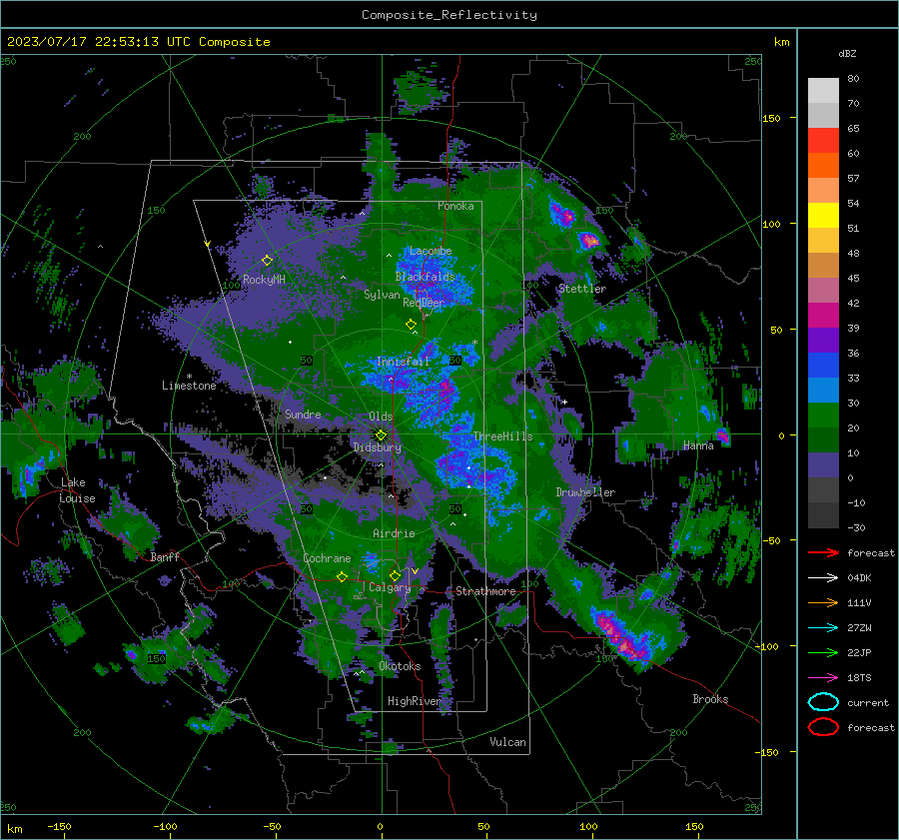
Task: Click the red forecast ellipse icon
Action: click(x=823, y=727)
